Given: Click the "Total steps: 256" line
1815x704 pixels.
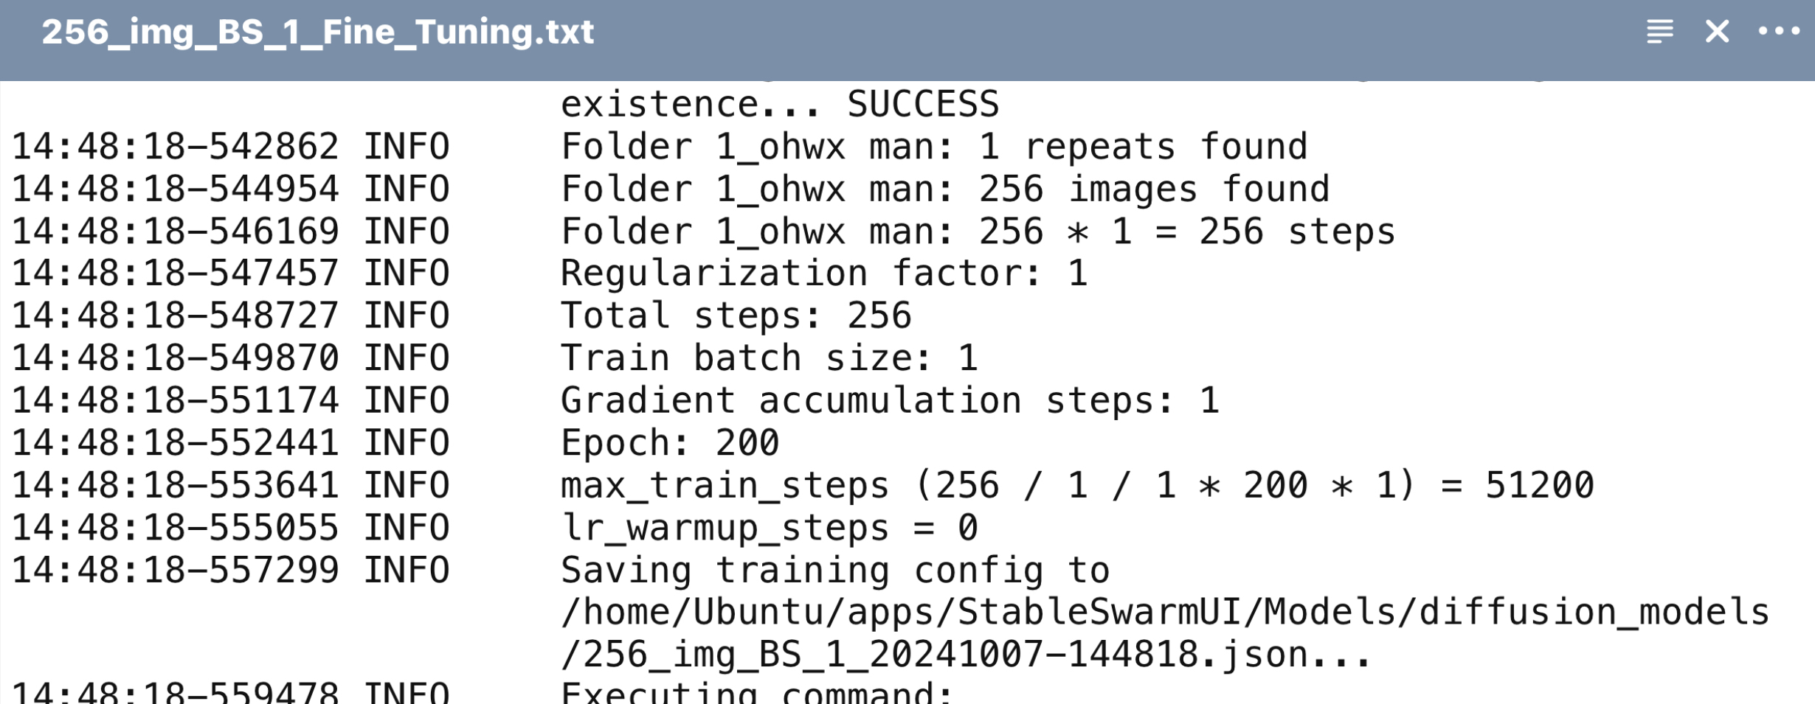Looking at the screenshot, I should (x=736, y=316).
